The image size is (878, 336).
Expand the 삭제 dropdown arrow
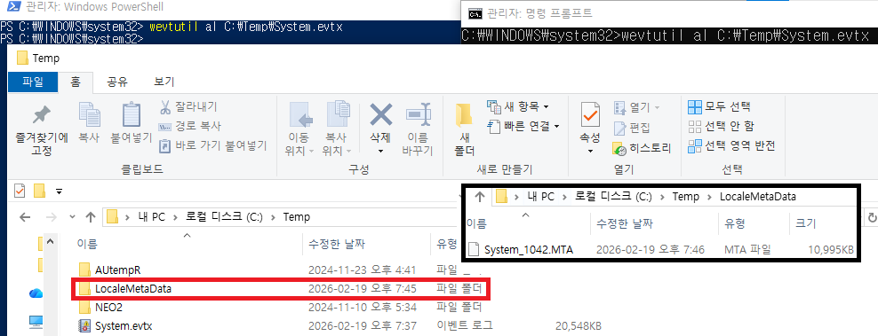click(380, 152)
